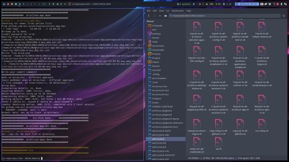Open the Help menu

188,11
